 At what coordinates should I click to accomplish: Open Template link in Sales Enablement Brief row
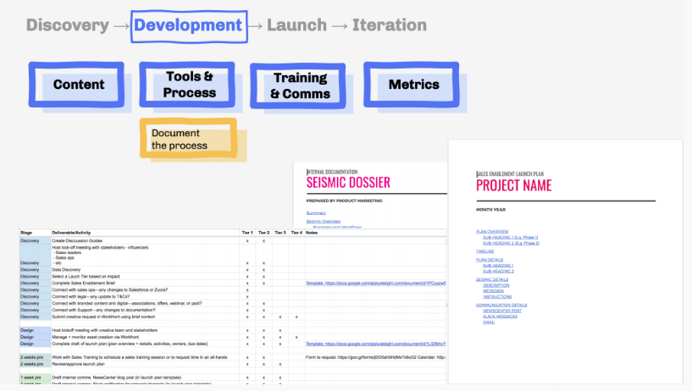click(x=375, y=283)
